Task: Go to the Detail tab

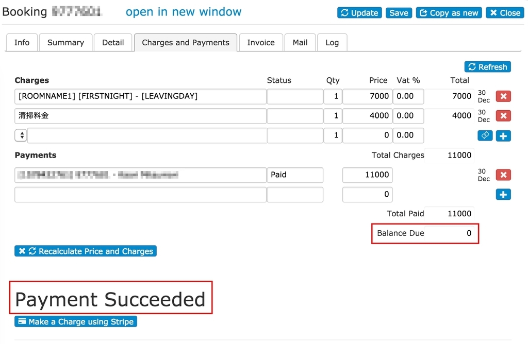Action: [x=113, y=42]
